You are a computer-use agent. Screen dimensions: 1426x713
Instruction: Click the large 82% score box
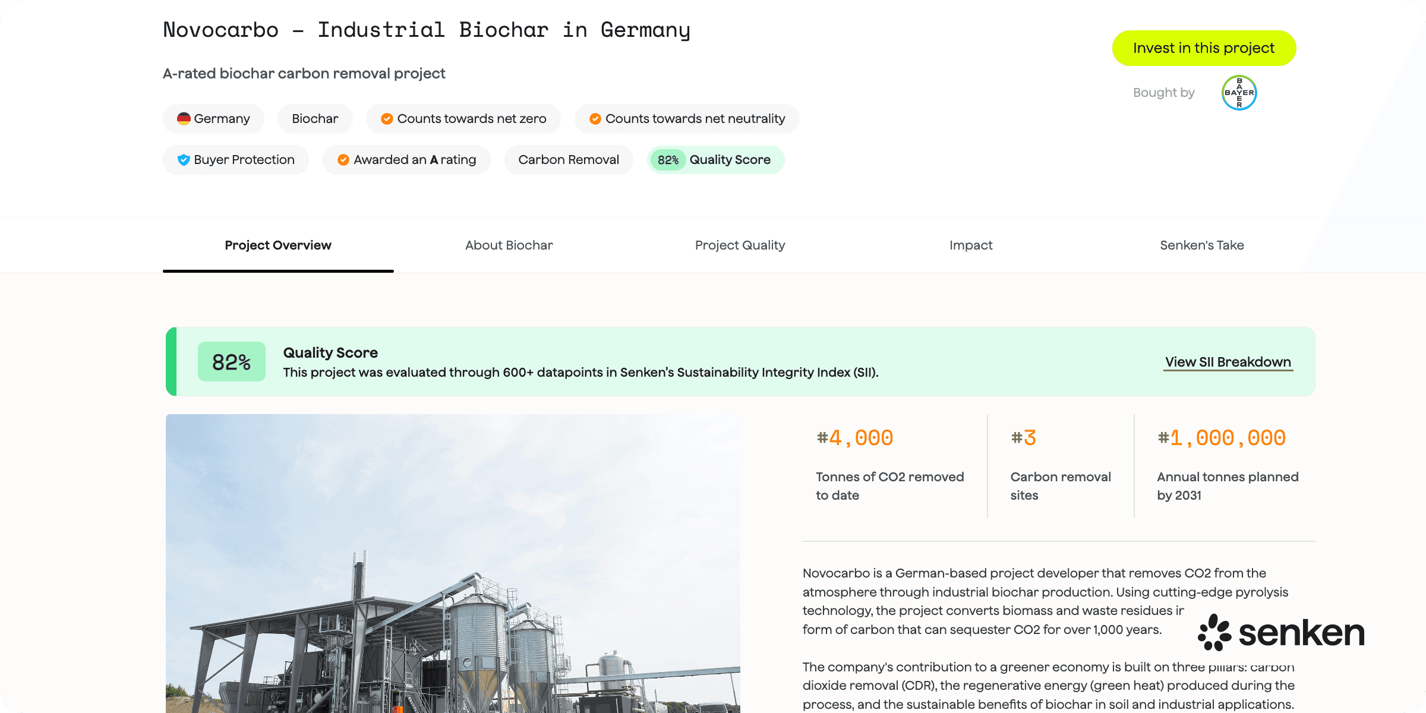[232, 362]
